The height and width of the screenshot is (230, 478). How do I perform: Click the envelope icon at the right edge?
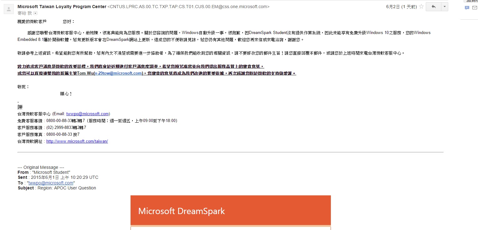475,8
